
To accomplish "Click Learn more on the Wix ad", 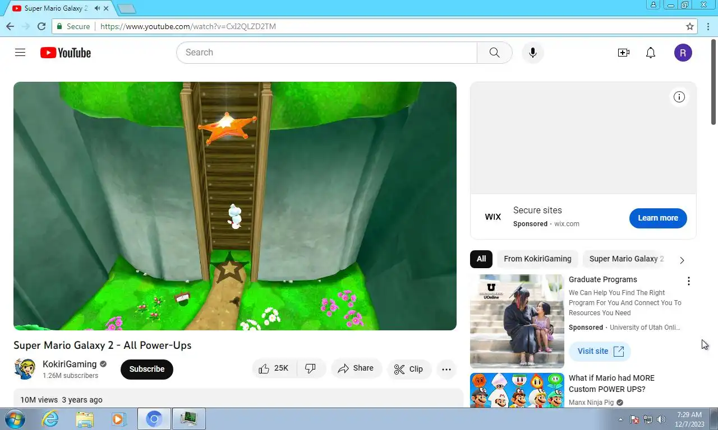I will click(658, 218).
